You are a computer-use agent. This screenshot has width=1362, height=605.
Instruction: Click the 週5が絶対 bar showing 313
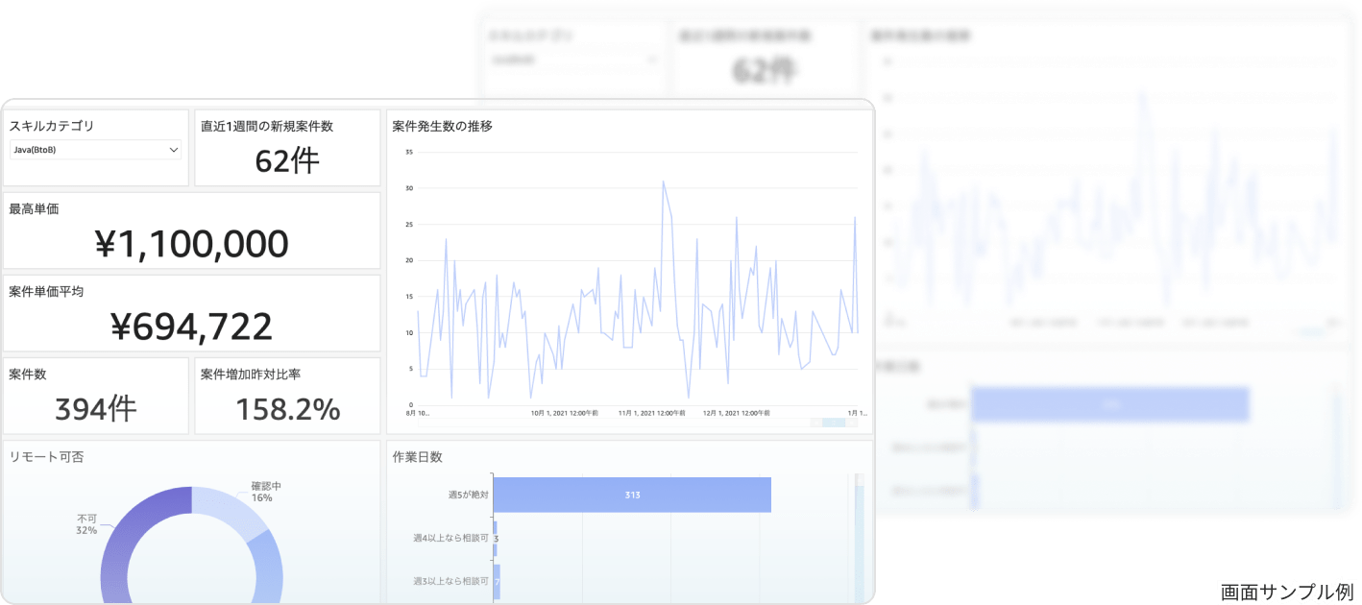(x=632, y=495)
